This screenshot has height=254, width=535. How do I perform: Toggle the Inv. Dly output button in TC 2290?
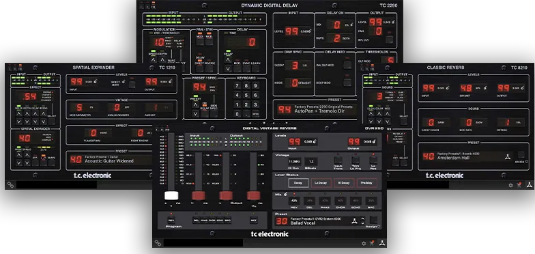[x=389, y=40]
